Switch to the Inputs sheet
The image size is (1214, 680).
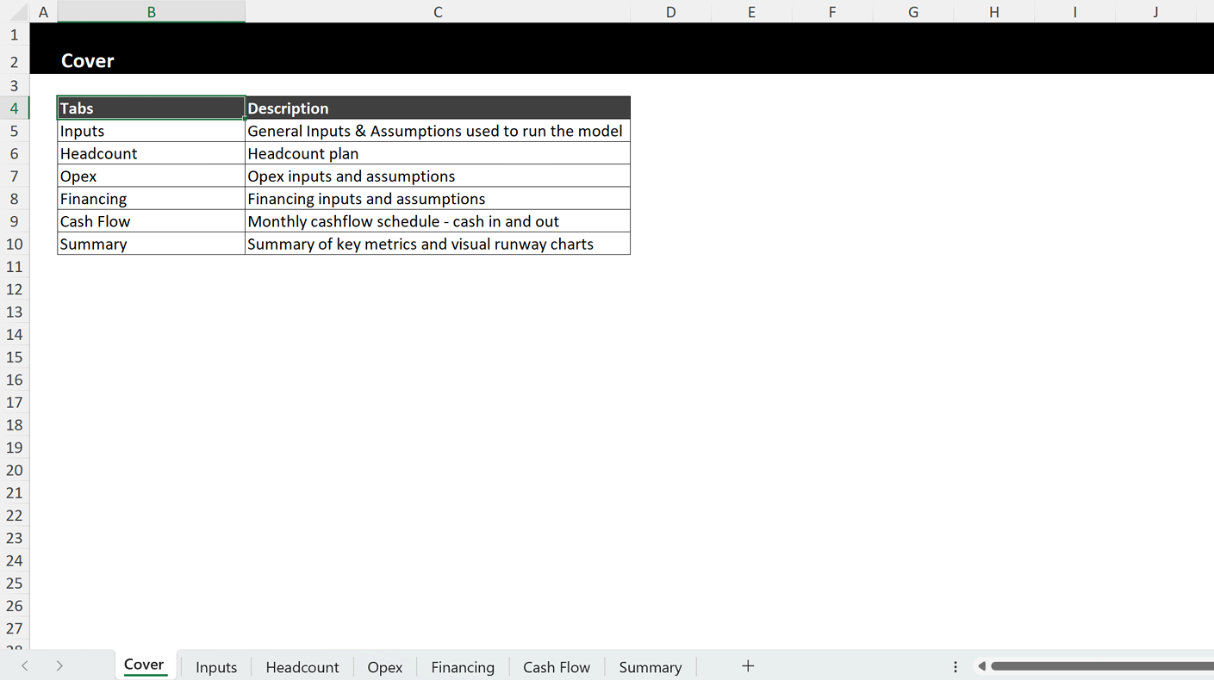(x=215, y=666)
